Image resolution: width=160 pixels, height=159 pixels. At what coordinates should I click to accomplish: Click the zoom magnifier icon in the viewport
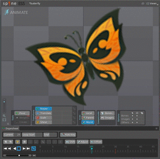tap(4, 116)
